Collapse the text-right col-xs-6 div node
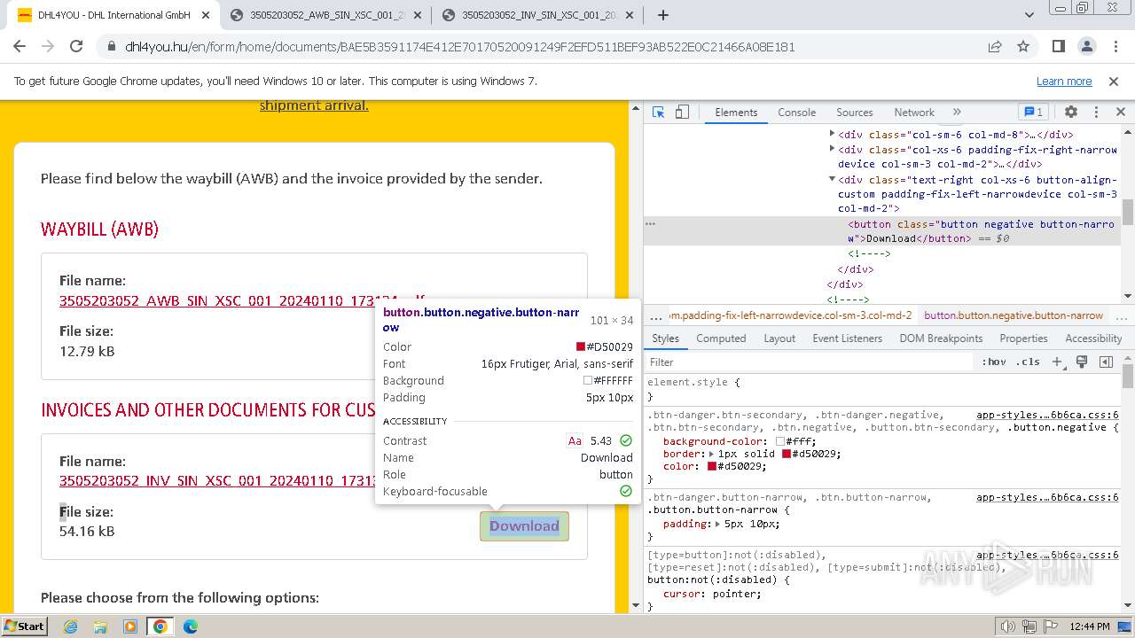Screen dimensions: 1135x638 (x=832, y=179)
